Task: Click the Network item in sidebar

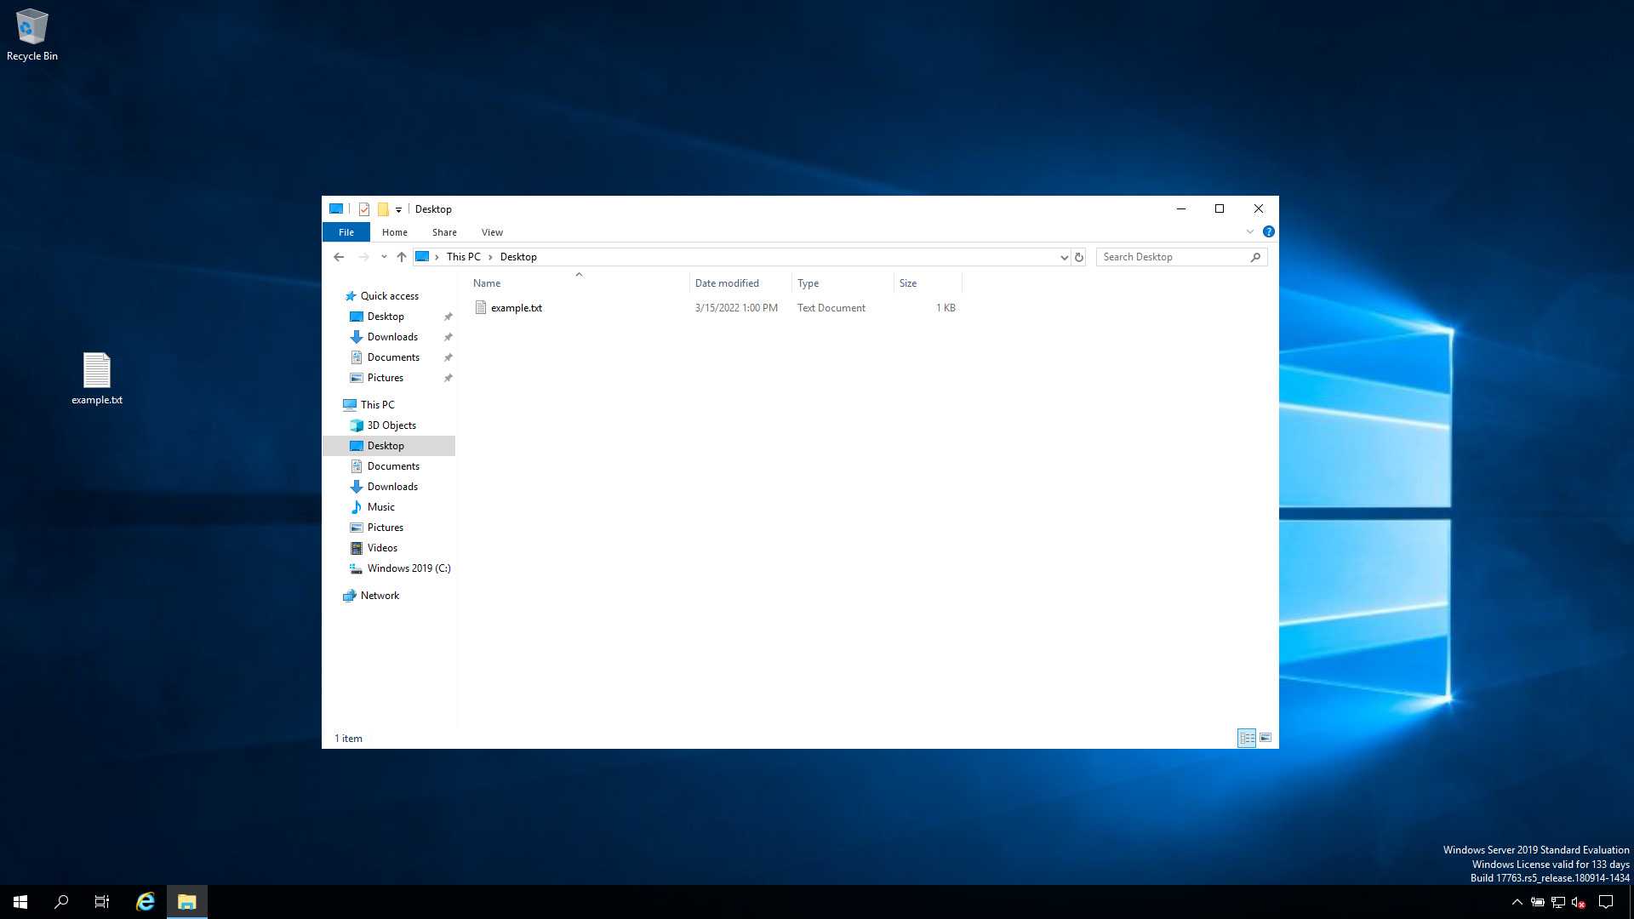Action: point(380,595)
